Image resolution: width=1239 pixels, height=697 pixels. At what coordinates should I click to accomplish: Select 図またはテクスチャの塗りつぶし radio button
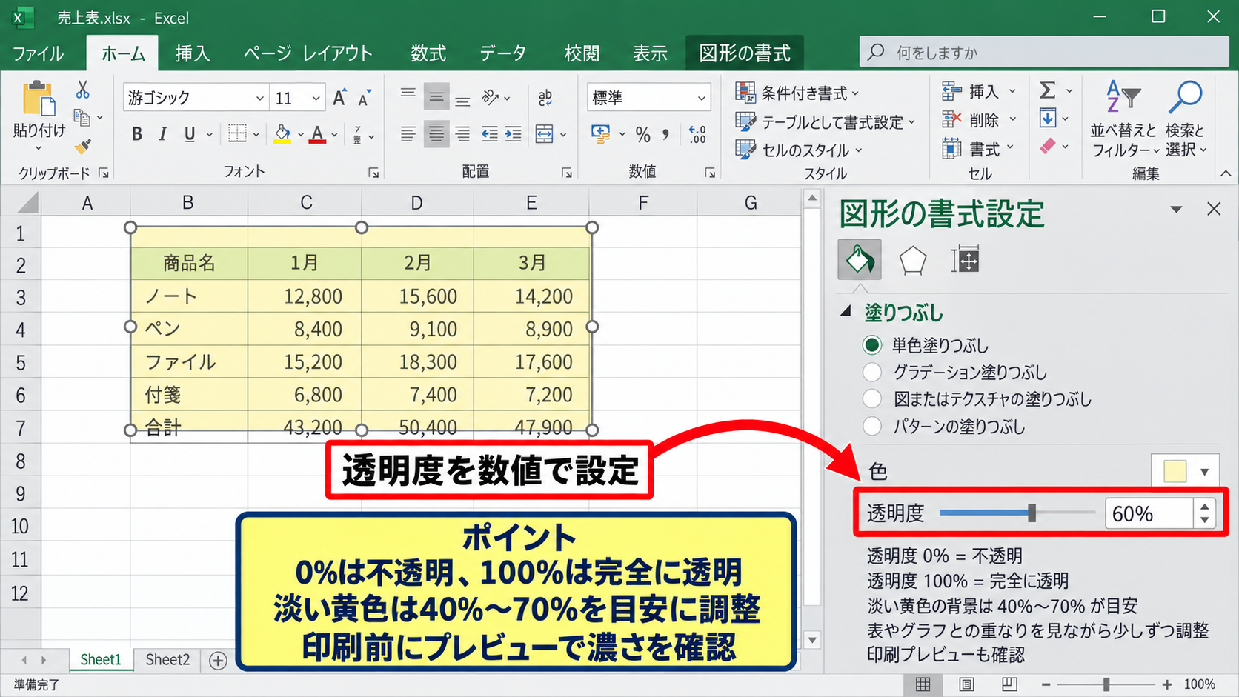point(872,398)
